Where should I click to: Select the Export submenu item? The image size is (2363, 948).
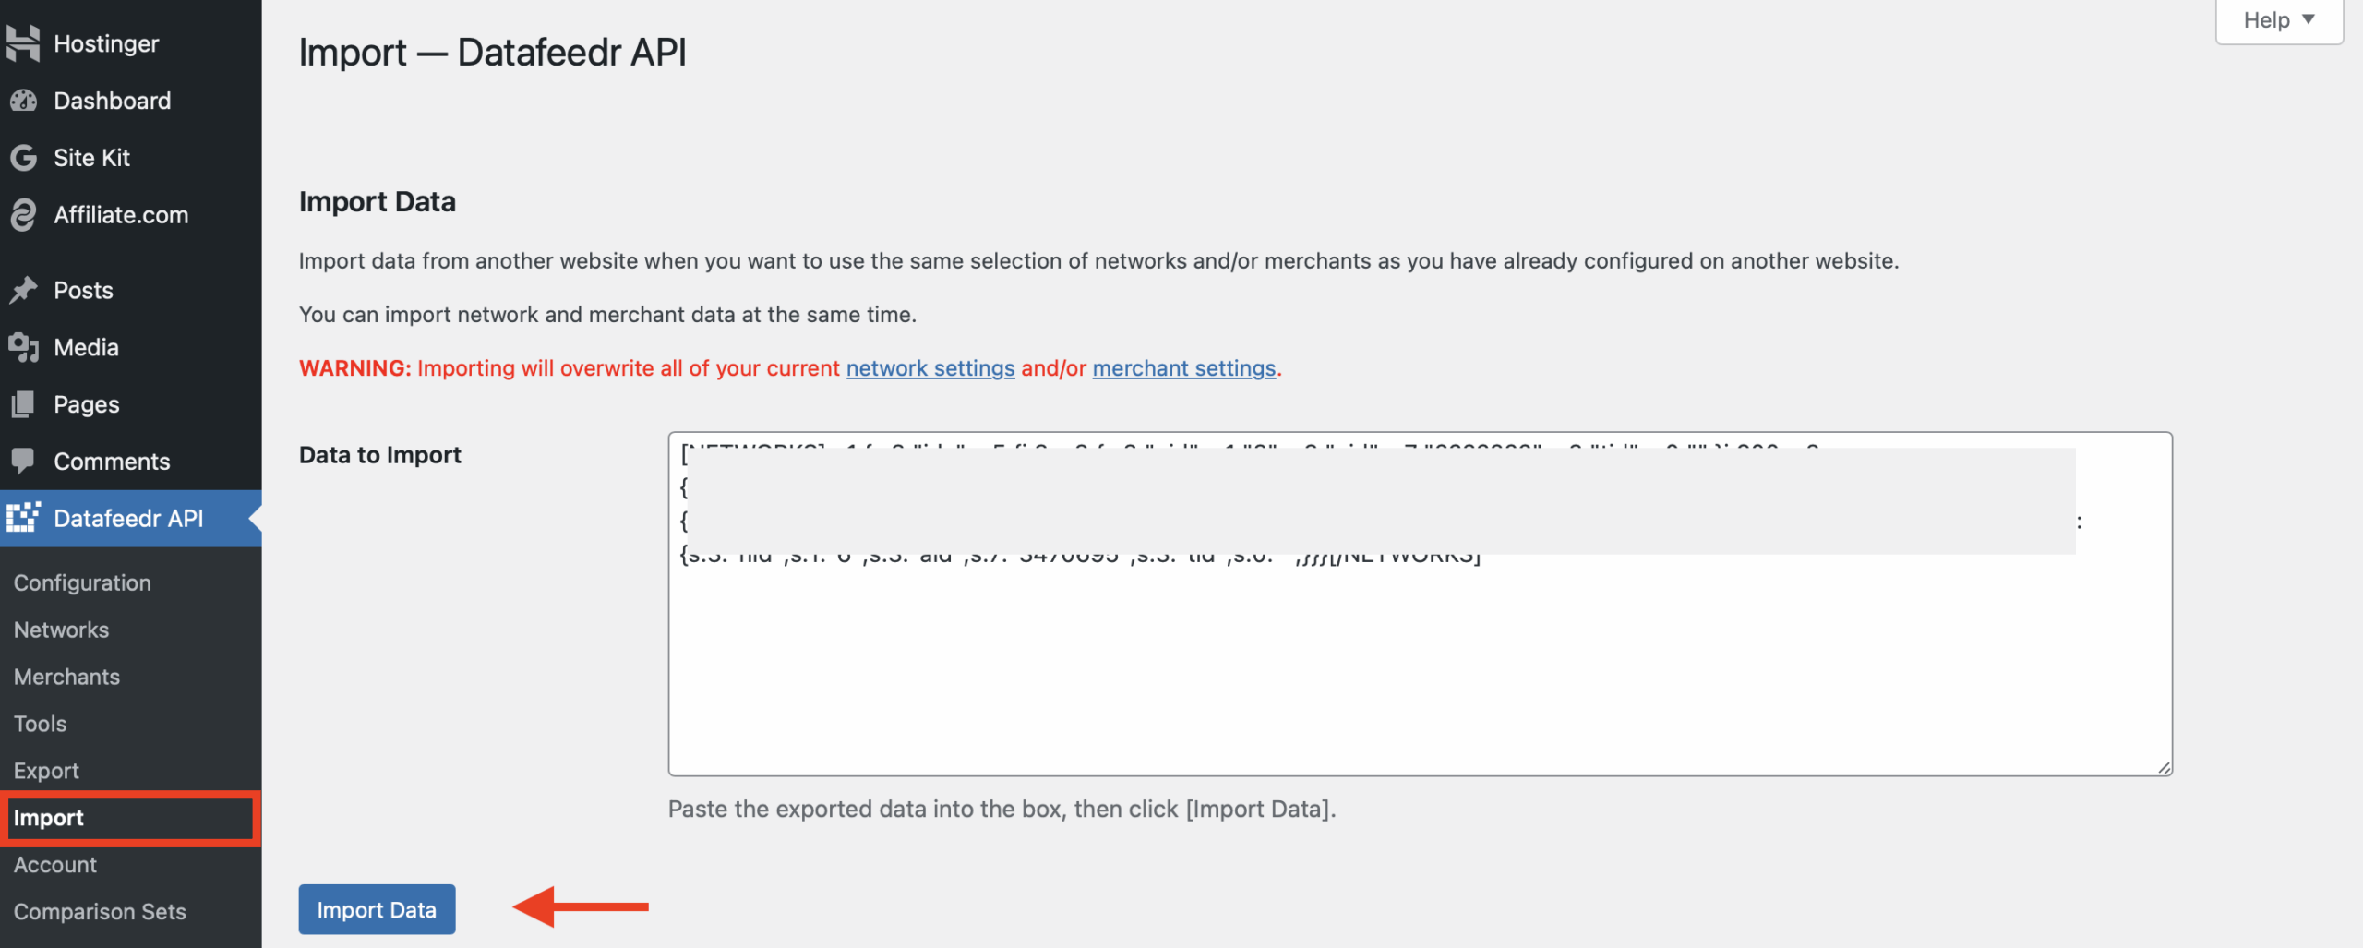46,771
